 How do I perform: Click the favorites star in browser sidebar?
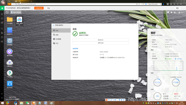click(2, 14)
